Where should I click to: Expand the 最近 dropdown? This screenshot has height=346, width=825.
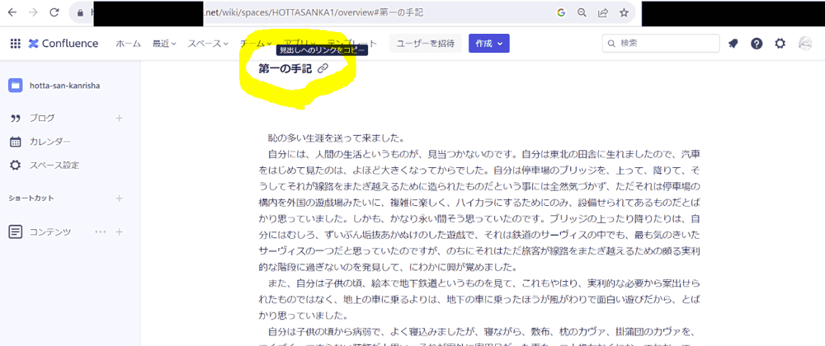coord(164,44)
